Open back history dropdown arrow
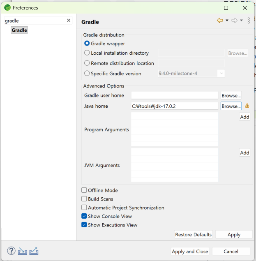 coord(227,21)
